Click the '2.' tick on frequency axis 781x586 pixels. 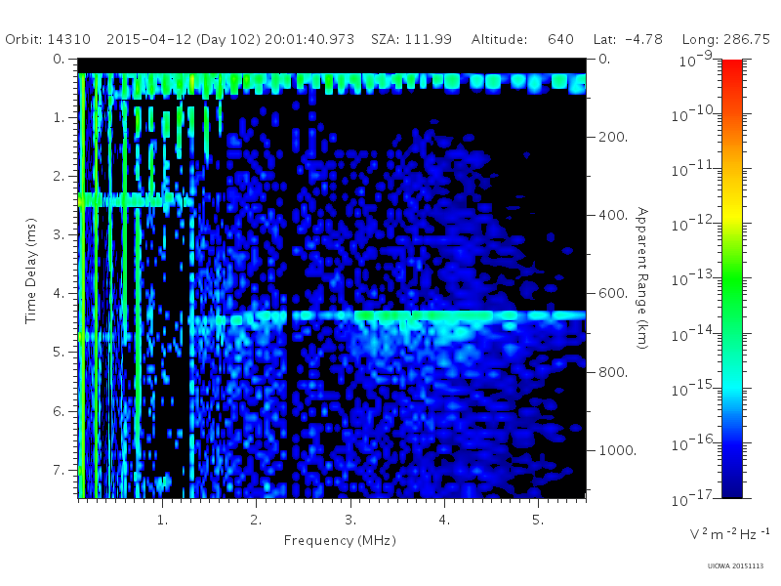[256, 521]
